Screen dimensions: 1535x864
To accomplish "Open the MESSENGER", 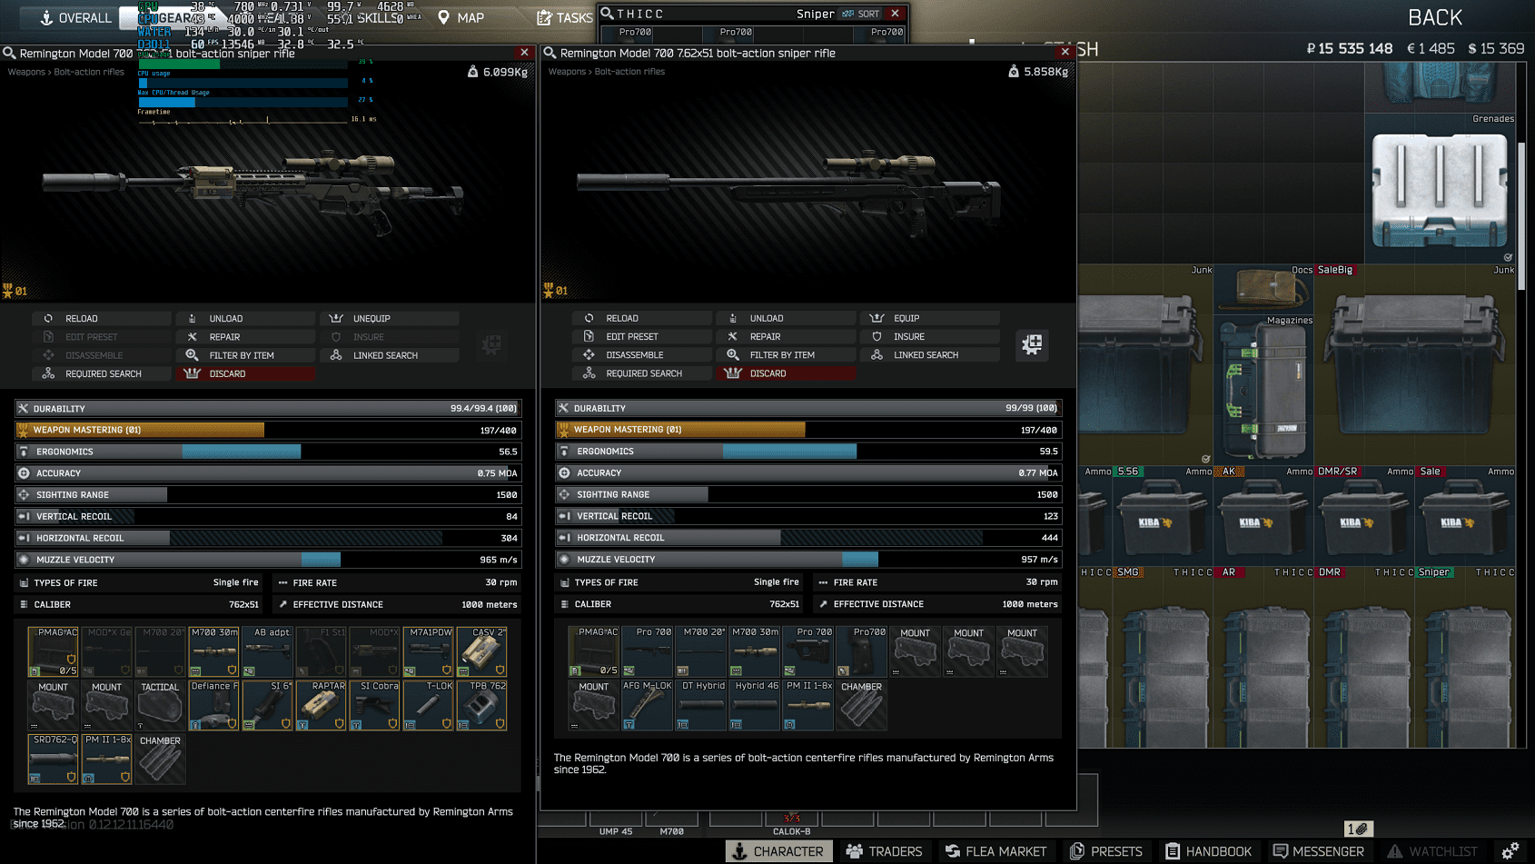I will (1319, 851).
